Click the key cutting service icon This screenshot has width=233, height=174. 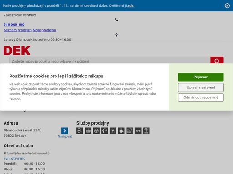pos(80,131)
